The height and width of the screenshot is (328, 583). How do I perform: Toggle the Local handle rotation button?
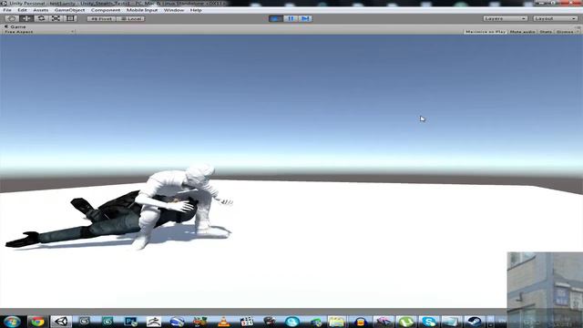tap(130, 18)
